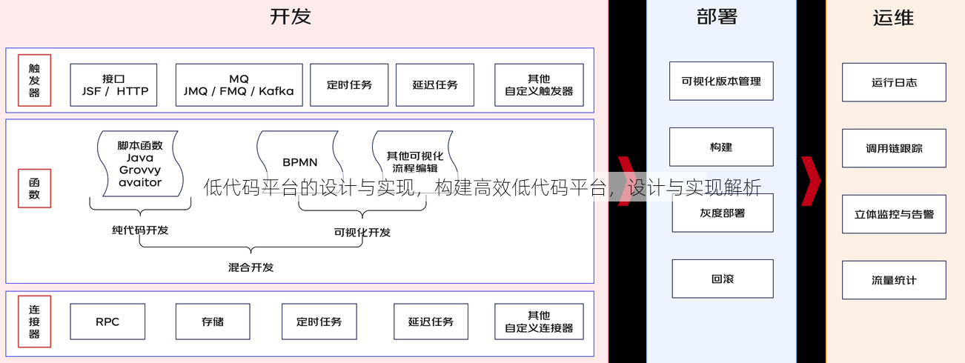This screenshot has width=965, height=363.
Task: Select the 接口 JSF / HTTP box
Action: pyautogui.click(x=114, y=85)
